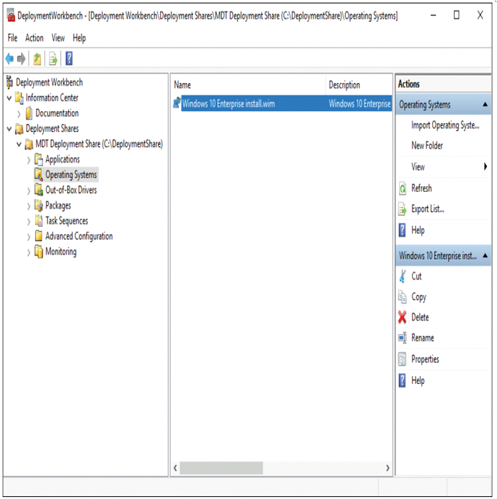This screenshot has height=499, width=497.
Task: Click the Packages node icon
Action: pos(38,206)
